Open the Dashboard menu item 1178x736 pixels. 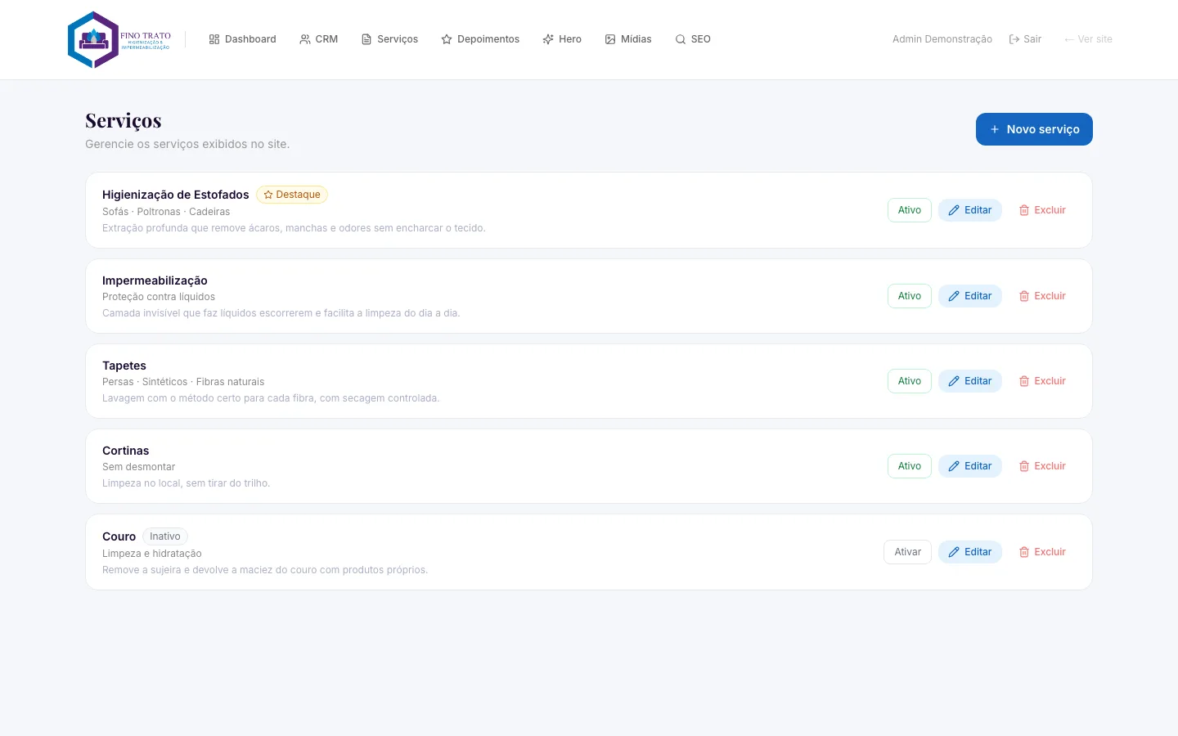(242, 39)
